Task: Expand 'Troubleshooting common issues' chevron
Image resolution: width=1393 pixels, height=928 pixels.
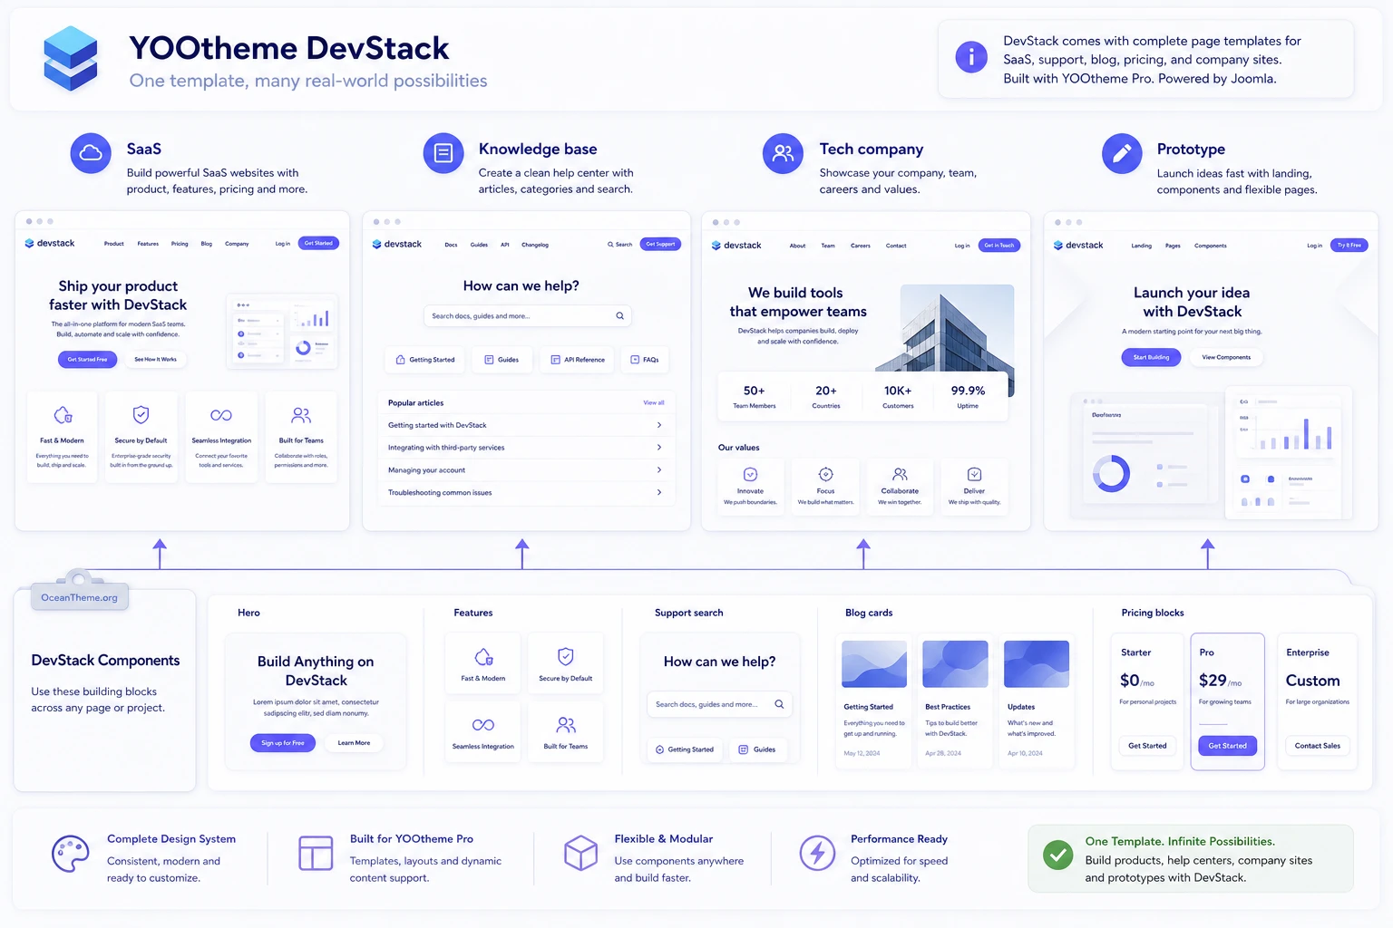Action: [x=659, y=493]
